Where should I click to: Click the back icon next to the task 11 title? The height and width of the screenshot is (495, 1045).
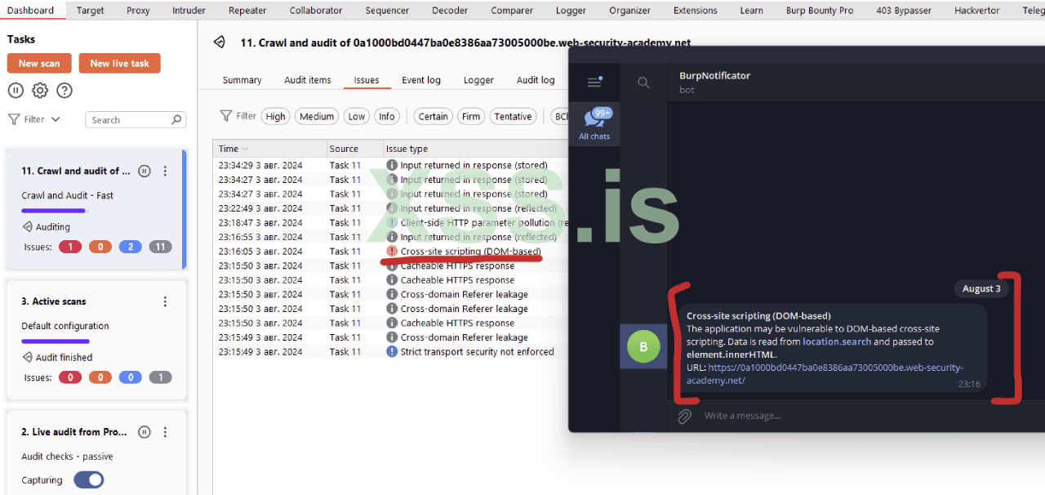[x=219, y=42]
